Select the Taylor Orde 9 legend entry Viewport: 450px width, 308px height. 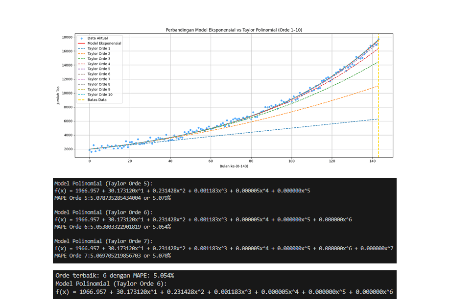pyautogui.click(x=94, y=90)
